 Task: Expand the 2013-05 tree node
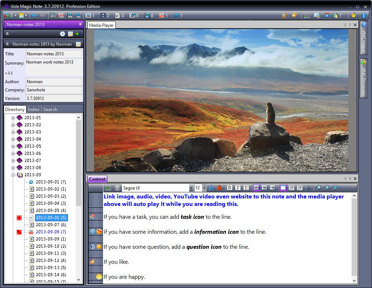(13, 146)
